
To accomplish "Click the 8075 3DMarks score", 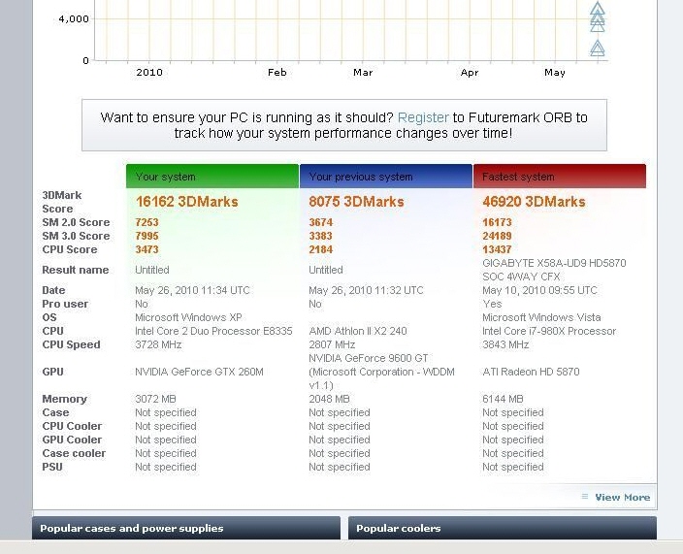I will [356, 202].
